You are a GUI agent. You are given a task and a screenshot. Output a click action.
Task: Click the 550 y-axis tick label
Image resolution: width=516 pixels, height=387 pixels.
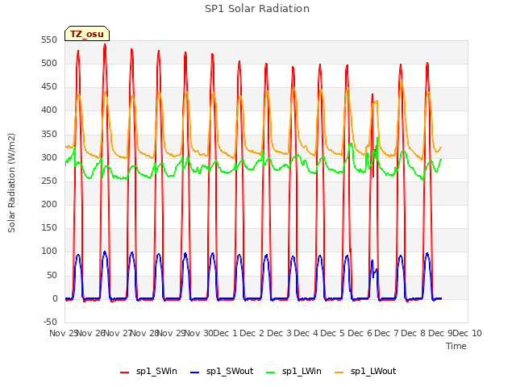pyautogui.click(x=49, y=40)
